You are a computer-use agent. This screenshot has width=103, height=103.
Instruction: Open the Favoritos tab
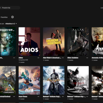click(4, 17)
